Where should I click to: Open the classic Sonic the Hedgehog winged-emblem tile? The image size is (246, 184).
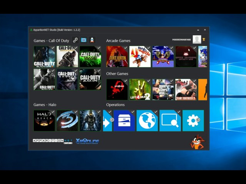click(x=163, y=57)
